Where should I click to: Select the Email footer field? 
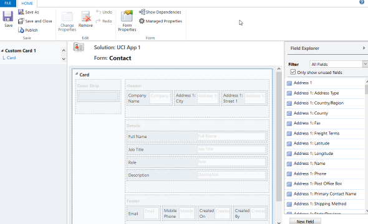click(143, 213)
